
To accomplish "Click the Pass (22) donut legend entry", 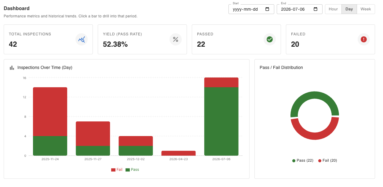I will pyautogui.click(x=303, y=160).
